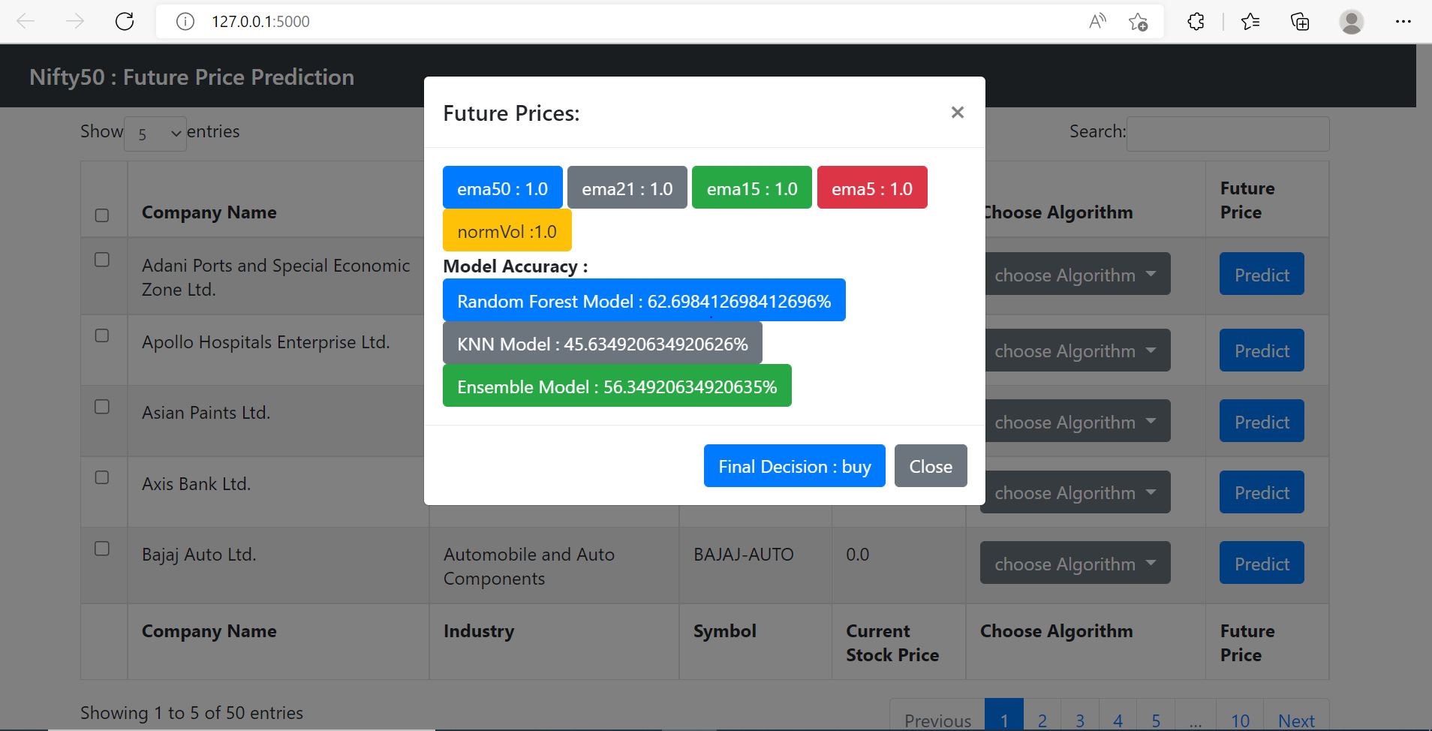Click the Search input field
Image resolution: width=1432 pixels, height=731 pixels.
click(x=1228, y=134)
